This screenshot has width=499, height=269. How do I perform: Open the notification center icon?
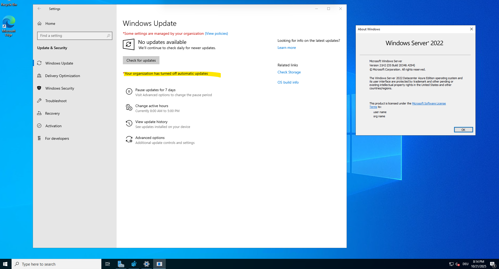pyautogui.click(x=492, y=264)
